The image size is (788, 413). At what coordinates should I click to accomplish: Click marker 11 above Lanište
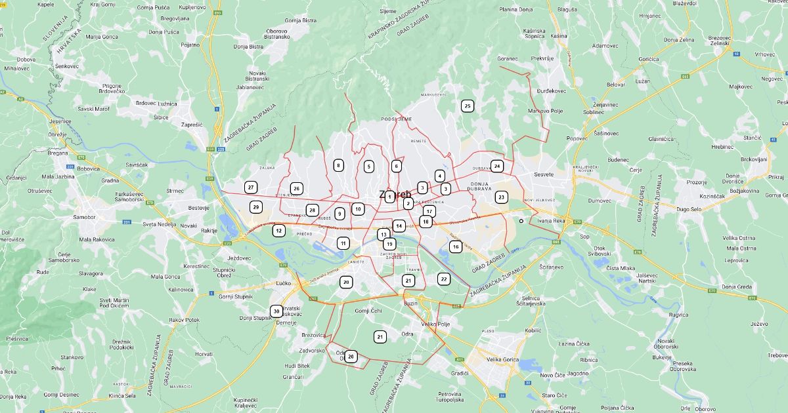click(x=343, y=243)
